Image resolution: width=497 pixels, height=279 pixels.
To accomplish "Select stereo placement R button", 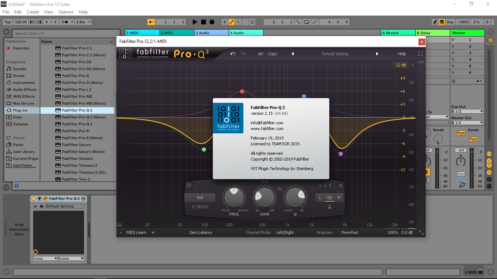I will (x=339, y=198).
